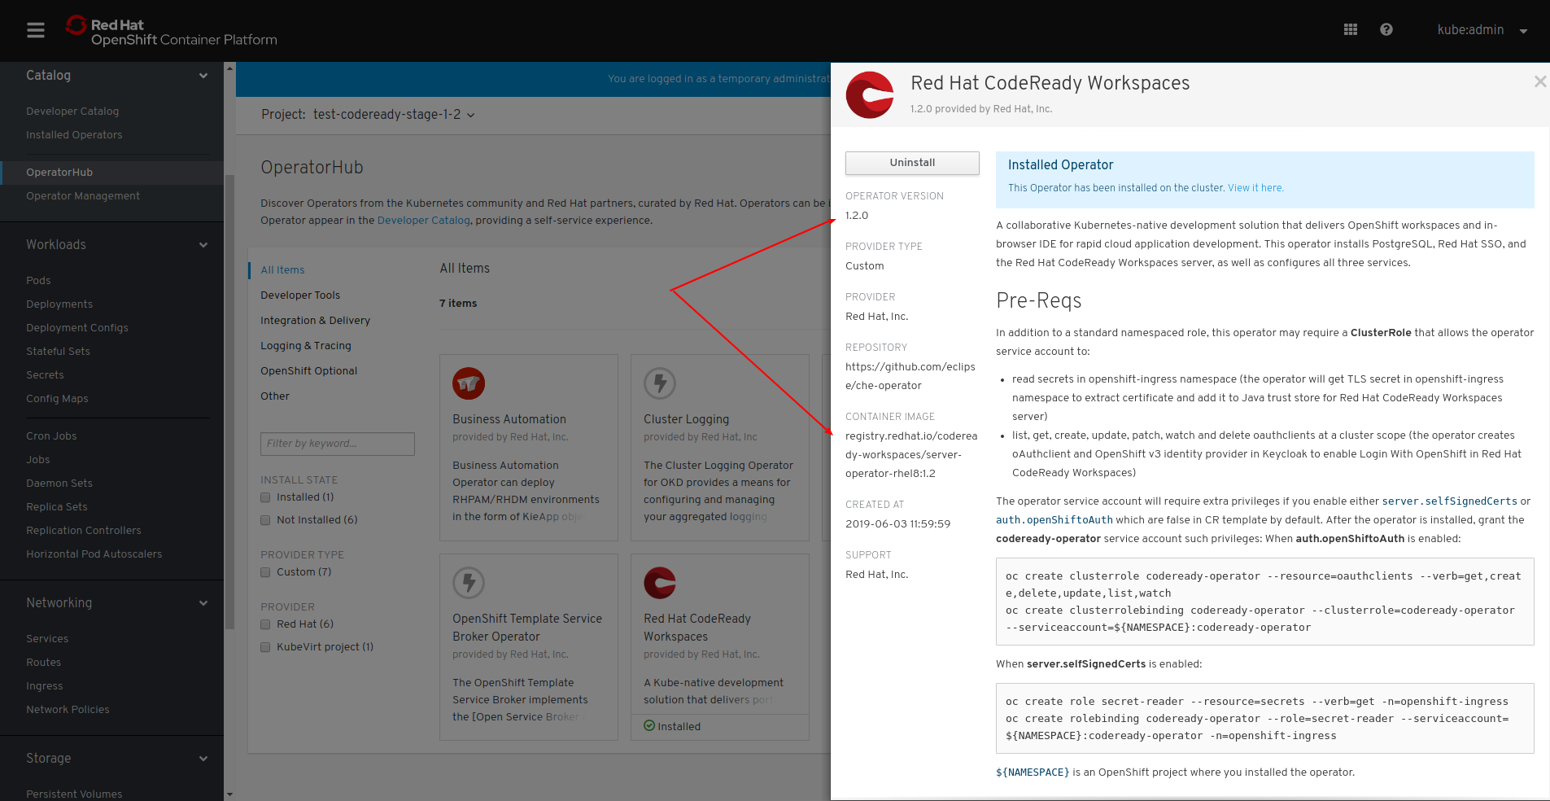
Task: Open the Developer Catalog link in description
Action: pyautogui.click(x=424, y=221)
